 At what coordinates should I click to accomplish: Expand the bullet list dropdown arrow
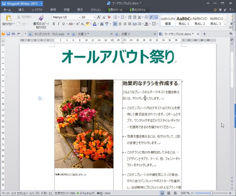pos(118,17)
